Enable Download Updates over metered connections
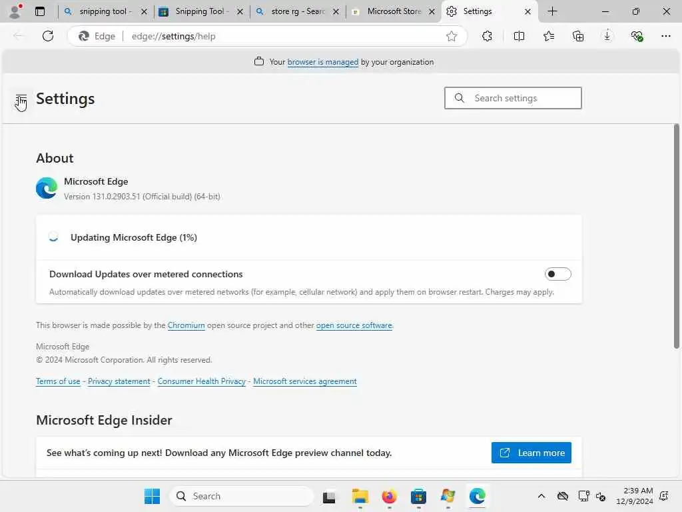The image size is (682, 512). tap(557, 274)
